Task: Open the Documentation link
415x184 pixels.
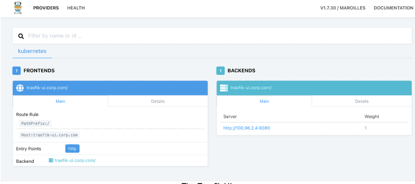Action: click(x=393, y=8)
